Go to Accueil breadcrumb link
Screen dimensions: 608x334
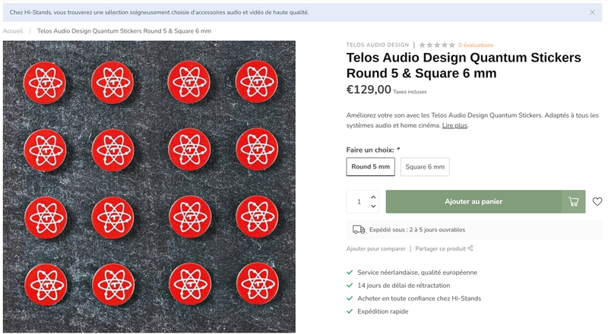point(13,31)
